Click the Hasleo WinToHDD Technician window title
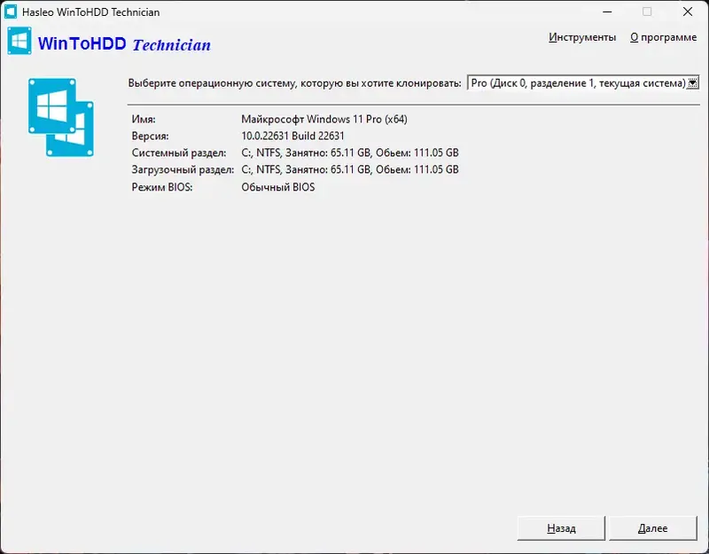The image size is (709, 554). point(91,12)
